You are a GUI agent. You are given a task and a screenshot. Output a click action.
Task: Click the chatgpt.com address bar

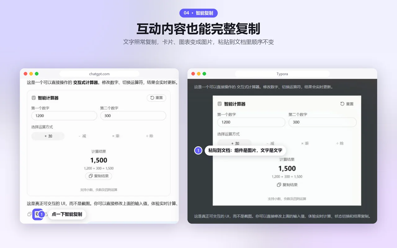[99, 74]
